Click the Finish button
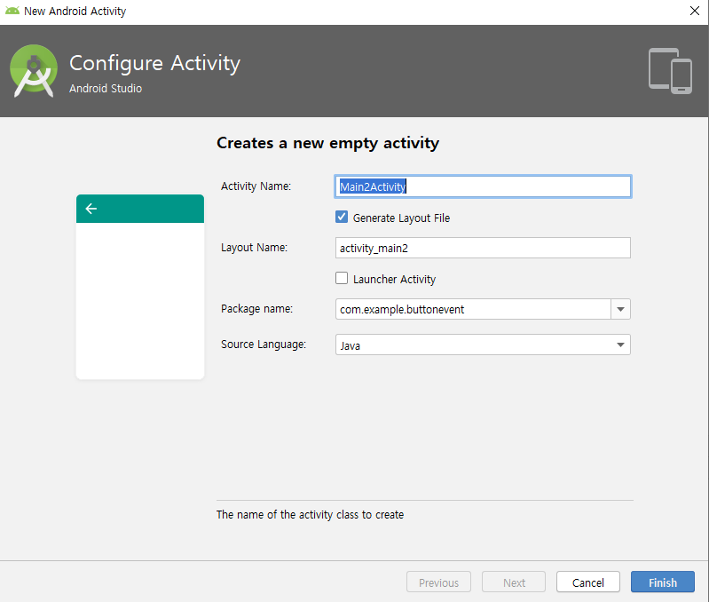 coord(663,582)
